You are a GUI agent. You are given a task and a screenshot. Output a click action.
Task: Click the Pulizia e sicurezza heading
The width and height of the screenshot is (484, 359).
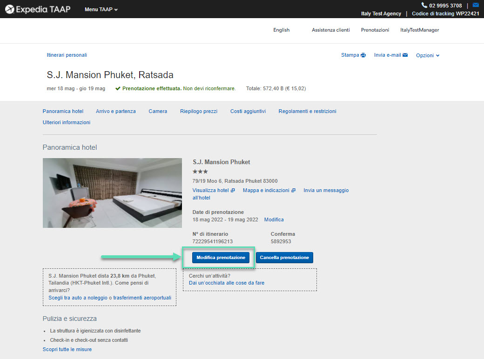[69, 319]
